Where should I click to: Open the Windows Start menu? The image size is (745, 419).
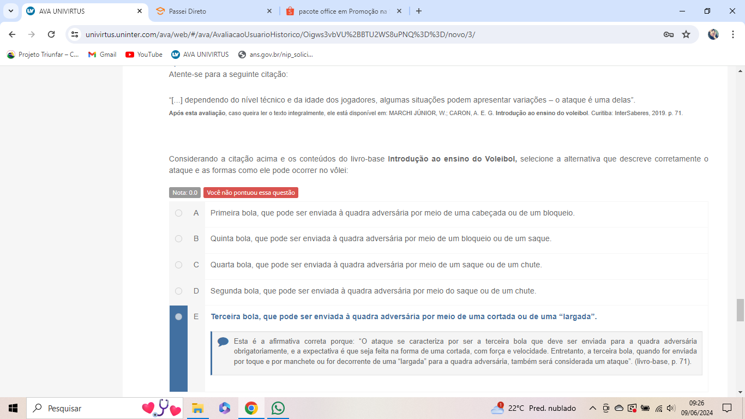13,408
